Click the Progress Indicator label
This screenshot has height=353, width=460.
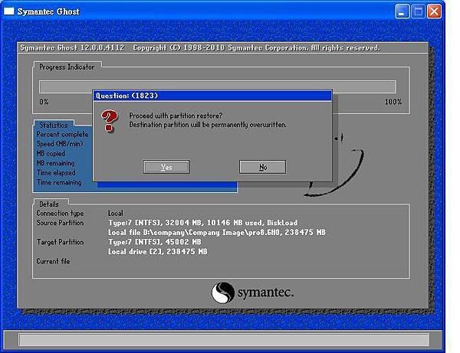point(67,67)
